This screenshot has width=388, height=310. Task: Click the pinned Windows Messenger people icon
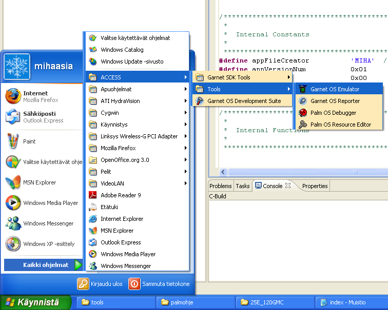pyautogui.click(x=13, y=223)
